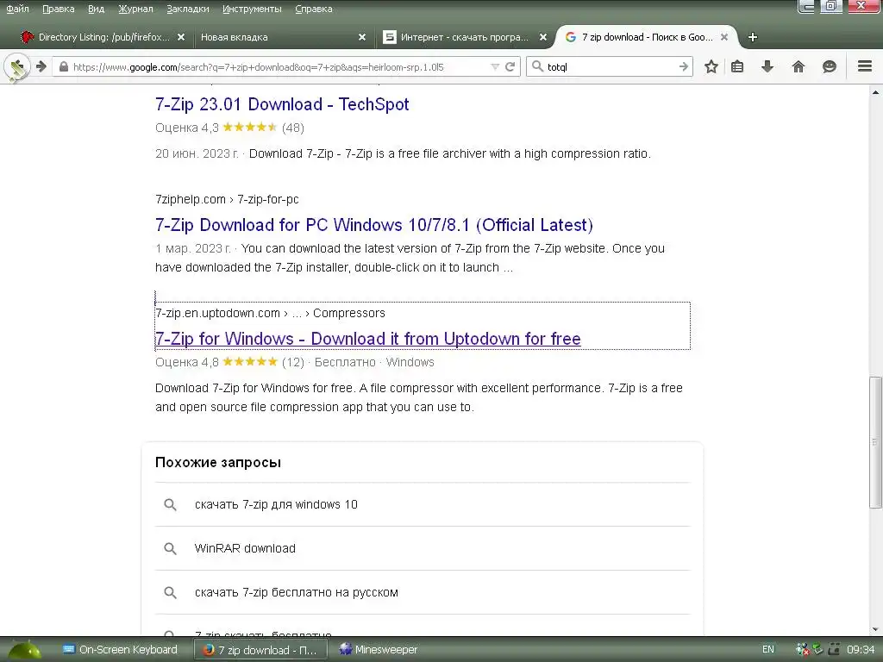883x662 pixels.
Task: Switch to Minesweeper taskbar item
Action: pos(378,650)
